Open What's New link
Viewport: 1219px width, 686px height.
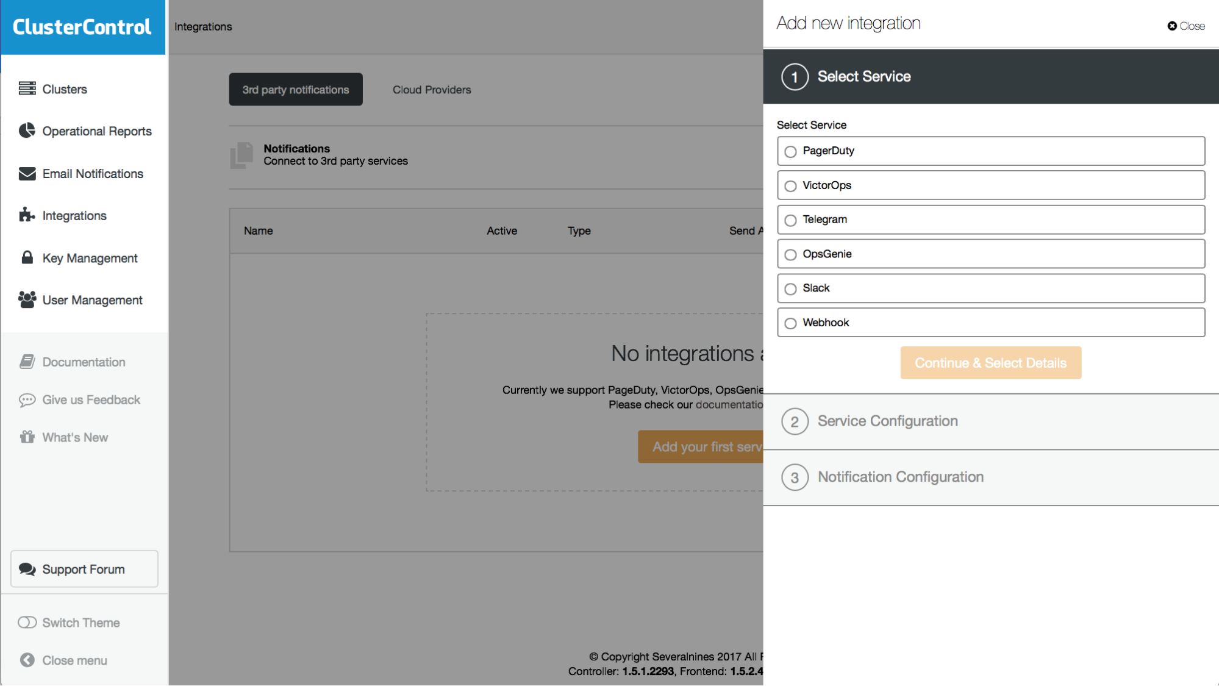point(75,437)
